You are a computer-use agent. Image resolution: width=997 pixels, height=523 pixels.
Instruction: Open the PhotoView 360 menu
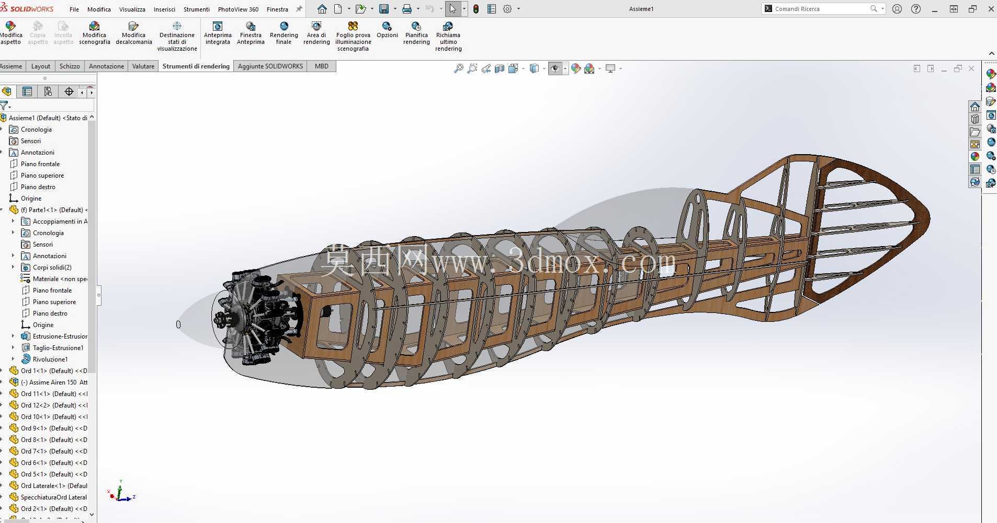[x=238, y=9]
